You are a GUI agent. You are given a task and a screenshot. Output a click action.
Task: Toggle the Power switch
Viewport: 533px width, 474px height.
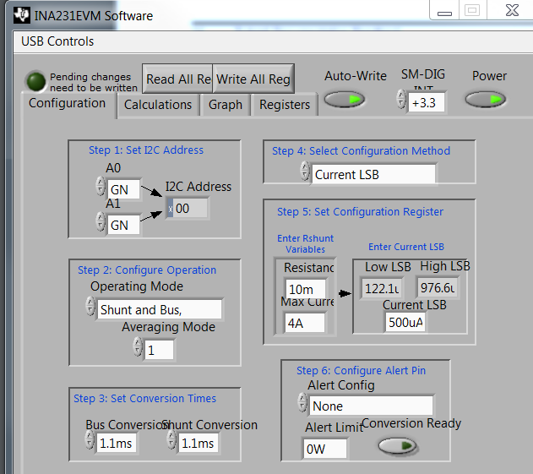click(x=486, y=100)
